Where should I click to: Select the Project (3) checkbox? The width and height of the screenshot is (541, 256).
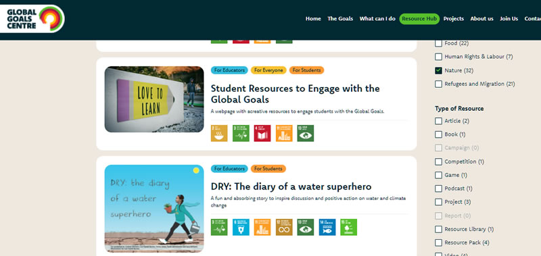pos(438,202)
